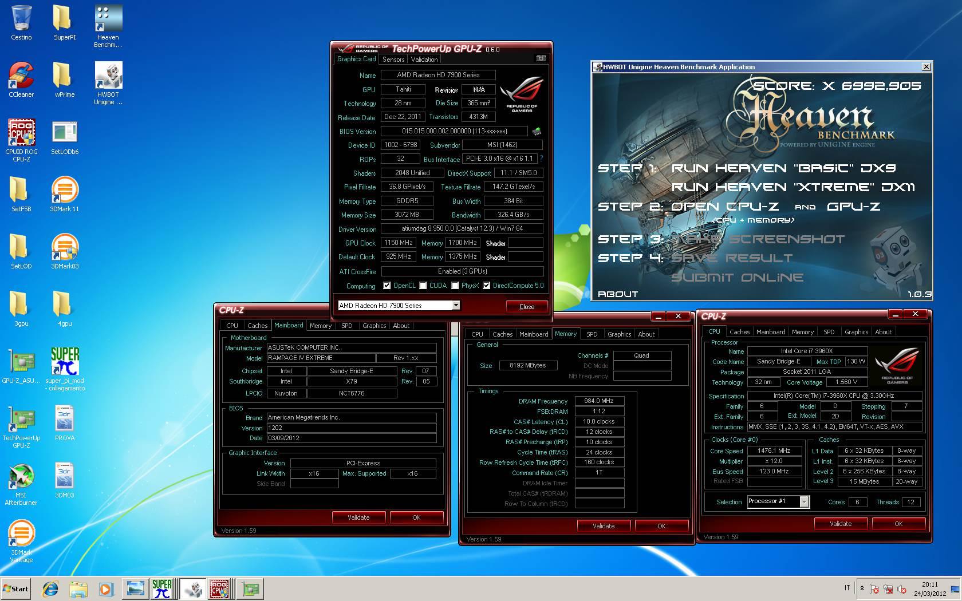Open the SuperPI folder on desktop
The height and width of the screenshot is (601, 962).
tap(65, 23)
